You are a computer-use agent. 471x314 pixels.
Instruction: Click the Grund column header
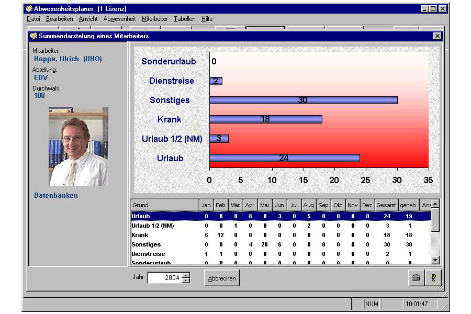(165, 205)
